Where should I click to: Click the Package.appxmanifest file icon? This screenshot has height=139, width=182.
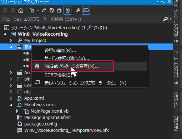20,118
